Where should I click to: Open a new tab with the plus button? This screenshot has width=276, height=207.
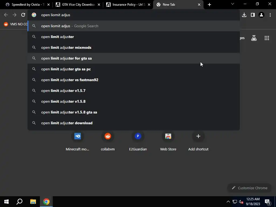[209, 5]
